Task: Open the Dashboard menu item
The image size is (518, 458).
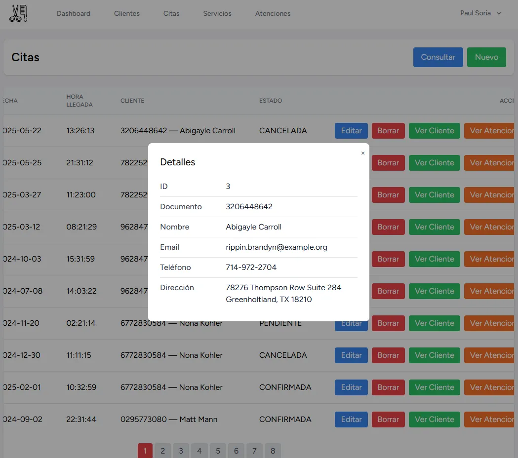Action: [x=74, y=13]
